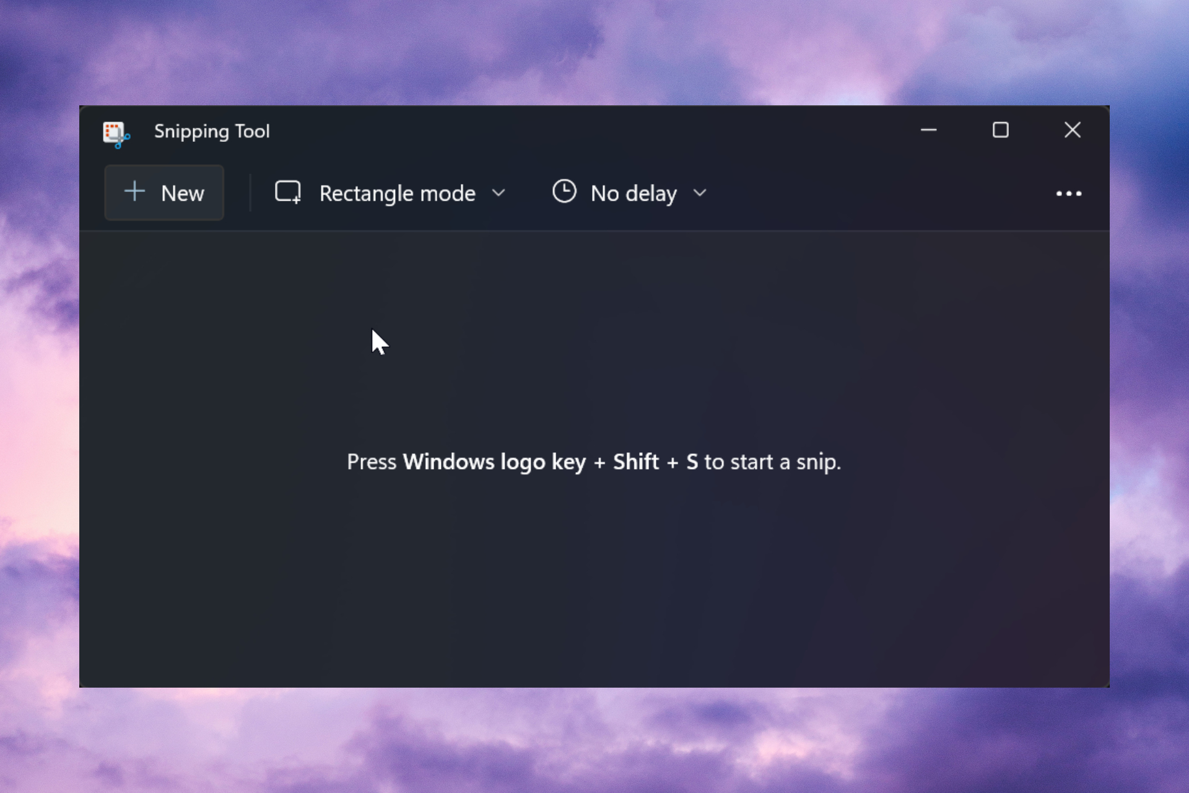Click the clock delay icon
This screenshot has height=793, width=1189.
563,193
